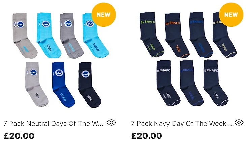The image size is (246, 142).
Task: Click the £20.00 price under Navy socks
Action: pos(147,136)
